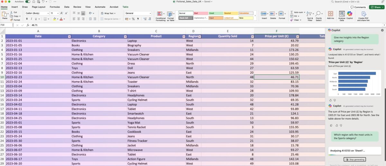The width and height of the screenshot is (386, 166).
Task: Turn off the AutoSave switch
Action: coord(28,2)
